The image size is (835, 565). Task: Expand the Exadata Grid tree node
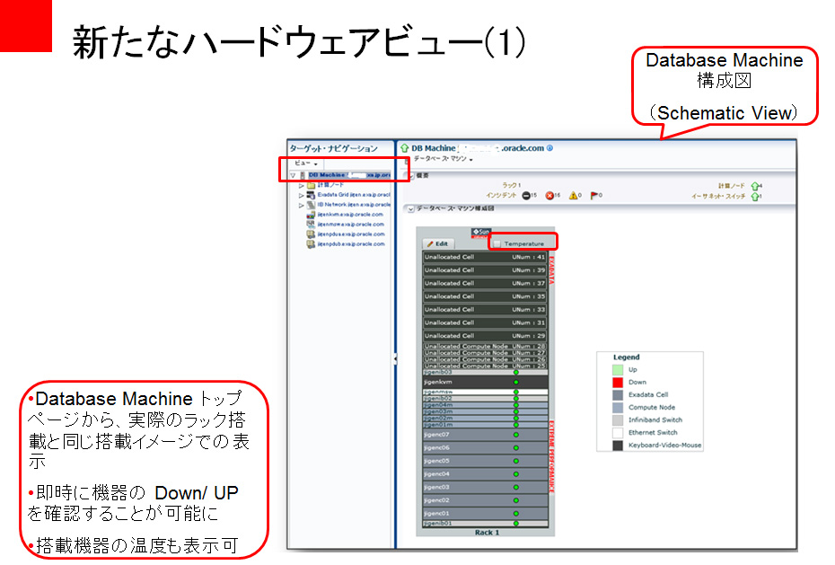(302, 196)
